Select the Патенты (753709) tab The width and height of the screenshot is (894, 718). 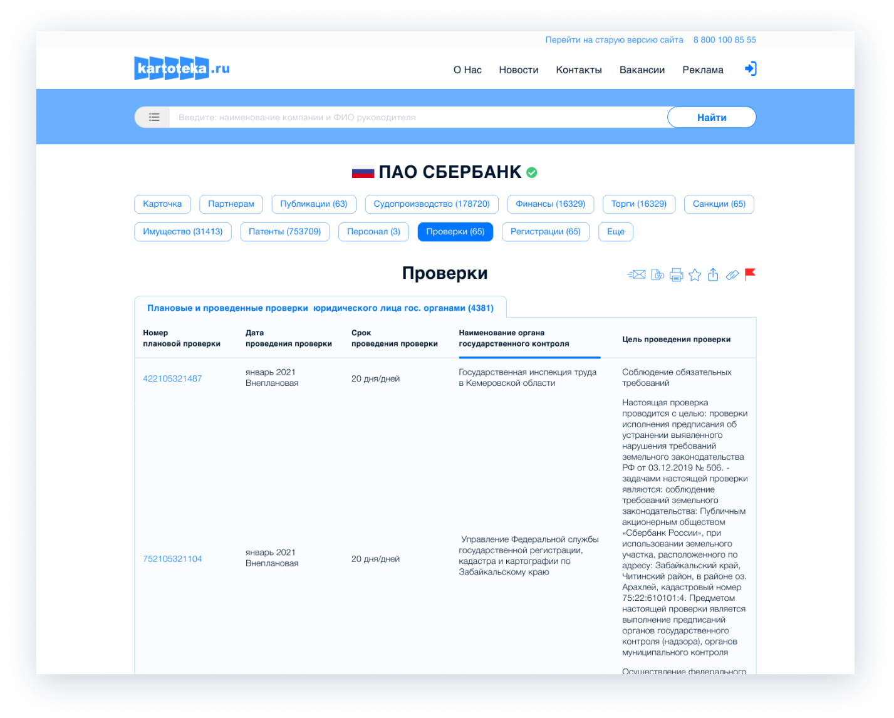[285, 232]
